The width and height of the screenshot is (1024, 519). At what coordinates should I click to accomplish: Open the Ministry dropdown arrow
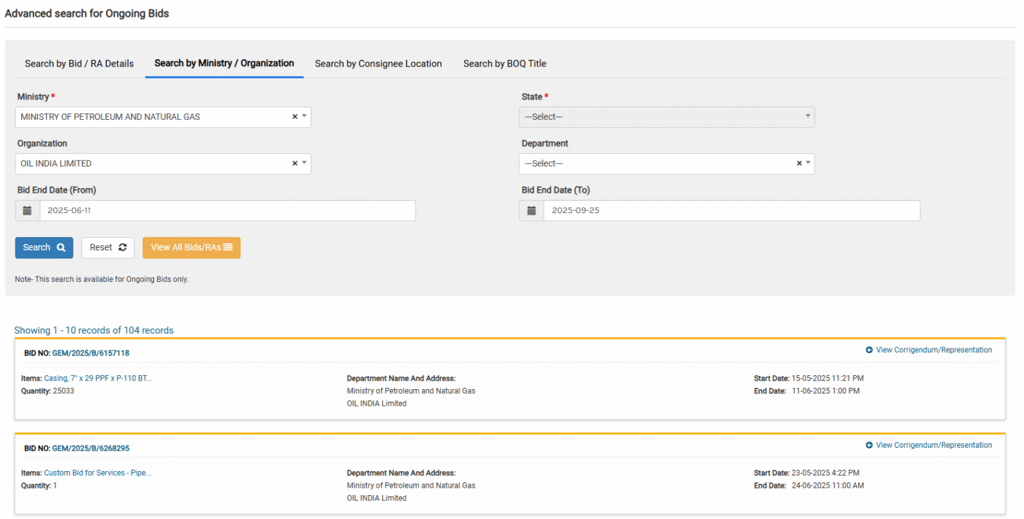click(x=304, y=117)
